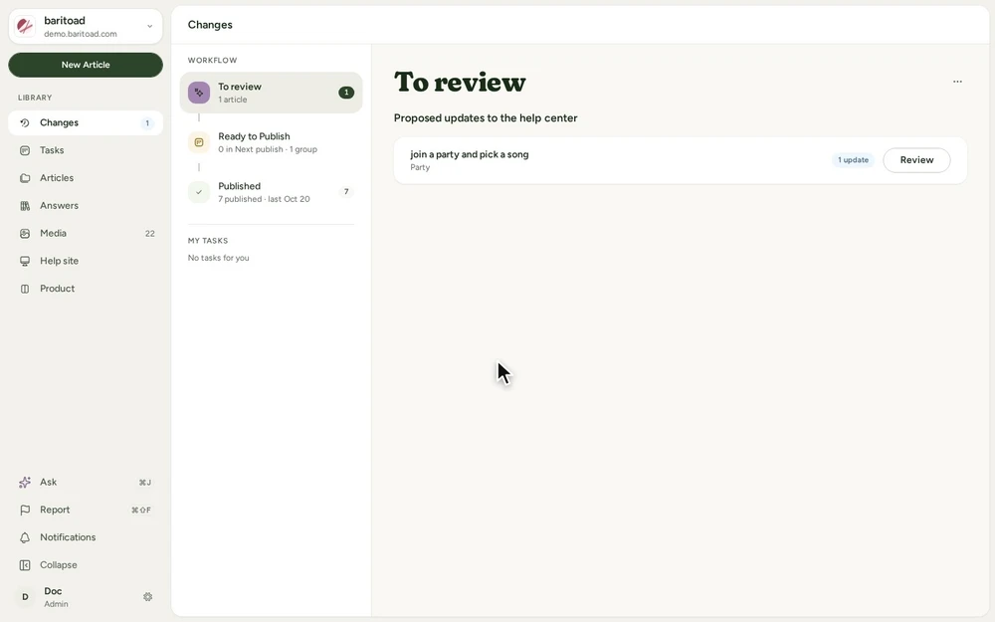Open the Help site page label
The width and height of the screenshot is (995, 622).
click(59, 261)
